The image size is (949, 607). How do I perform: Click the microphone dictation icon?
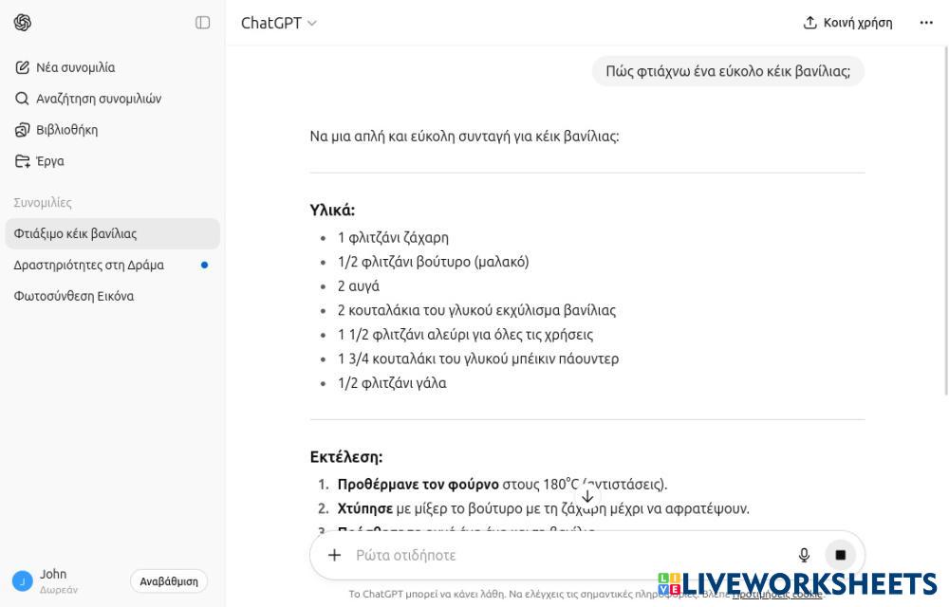point(804,555)
